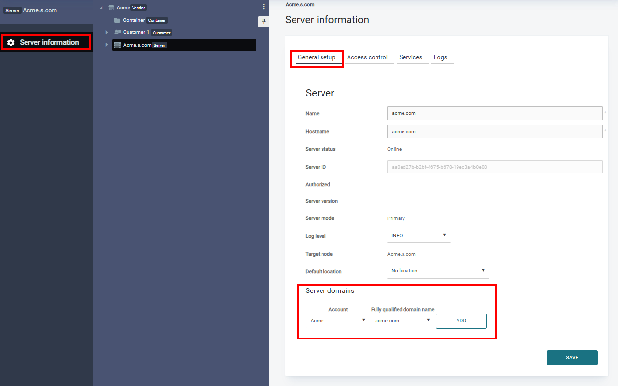618x386 pixels.
Task: Click the SAVE button
Action: coord(572,358)
